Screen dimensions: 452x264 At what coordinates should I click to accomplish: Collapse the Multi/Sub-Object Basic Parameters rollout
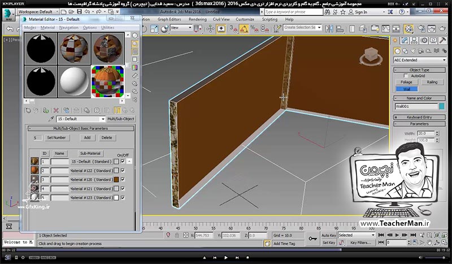tap(81, 128)
